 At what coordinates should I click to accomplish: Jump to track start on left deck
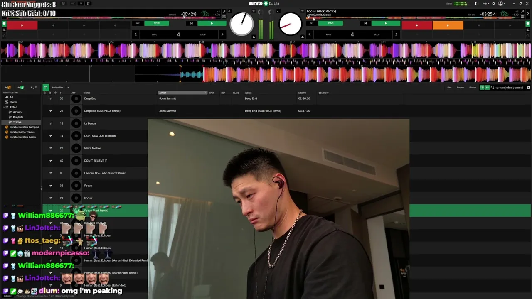coord(191,23)
